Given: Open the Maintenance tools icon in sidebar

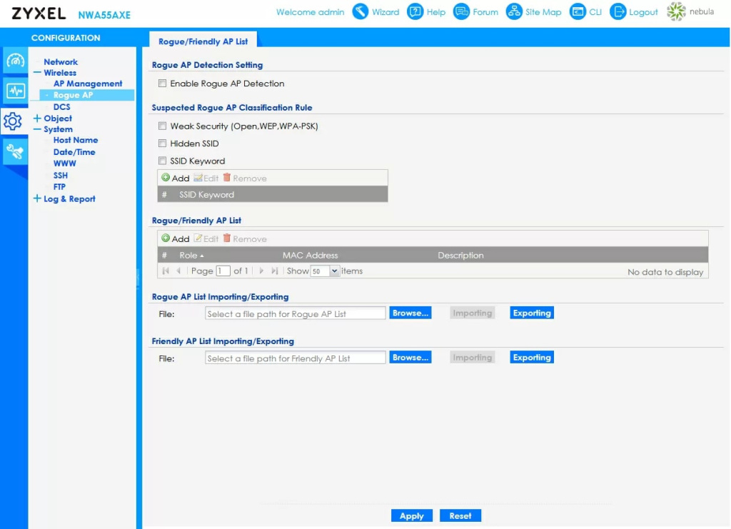Looking at the screenshot, I should pos(15,151).
